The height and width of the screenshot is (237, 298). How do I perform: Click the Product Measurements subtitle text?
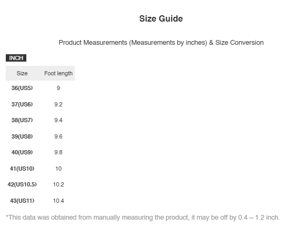[x=161, y=43]
